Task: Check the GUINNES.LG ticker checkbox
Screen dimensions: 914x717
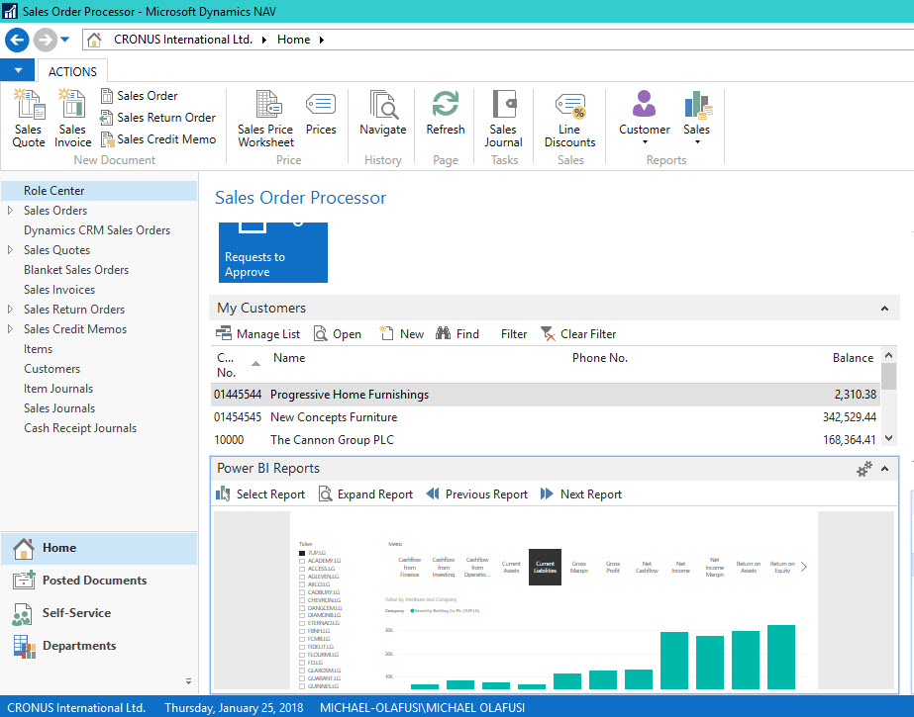Action: 302,686
